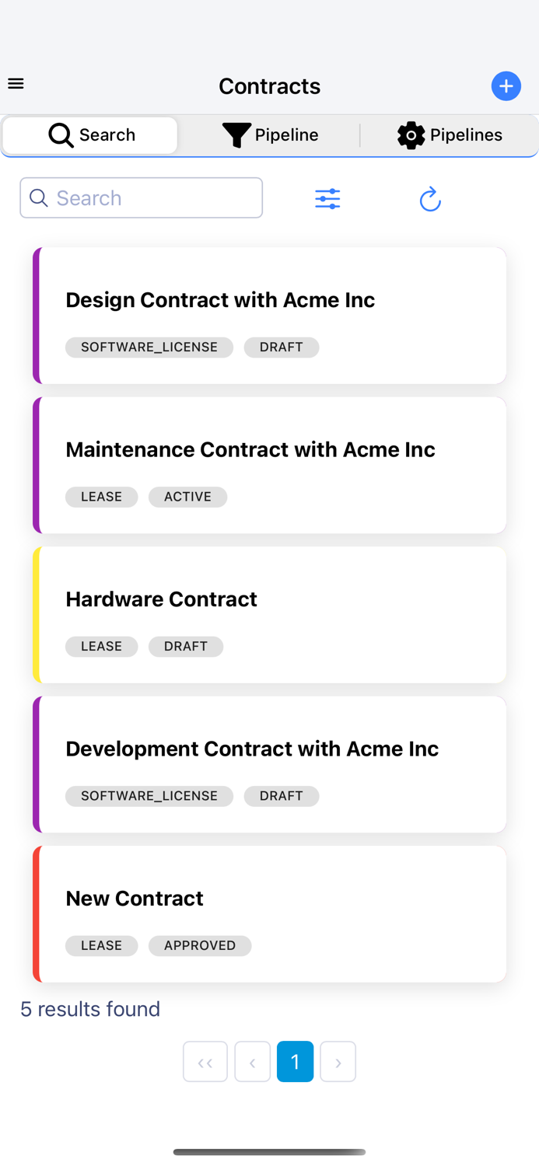539x1166 pixels.
Task: Open the filter settings sliders icon
Action: pyautogui.click(x=327, y=198)
